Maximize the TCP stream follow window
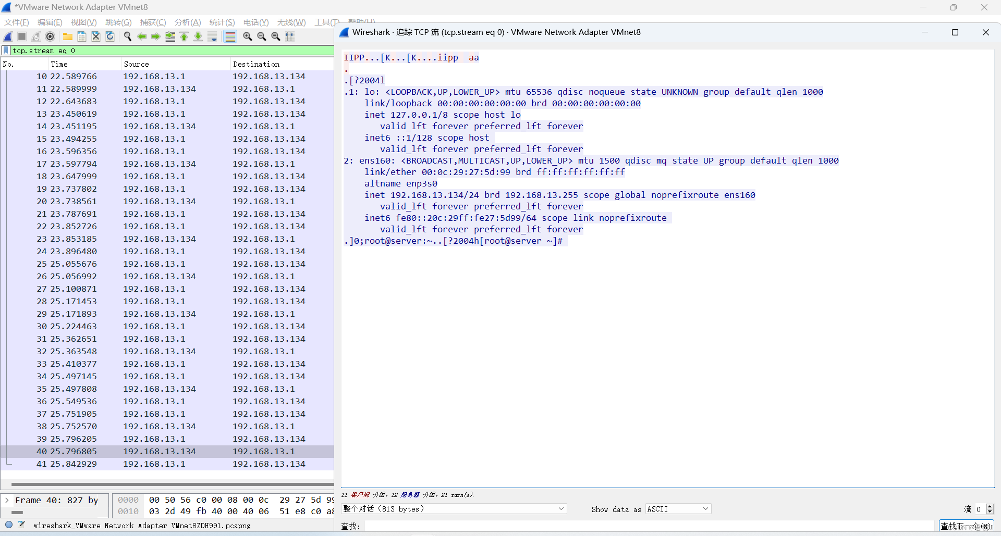The width and height of the screenshot is (1001, 536). tap(955, 32)
